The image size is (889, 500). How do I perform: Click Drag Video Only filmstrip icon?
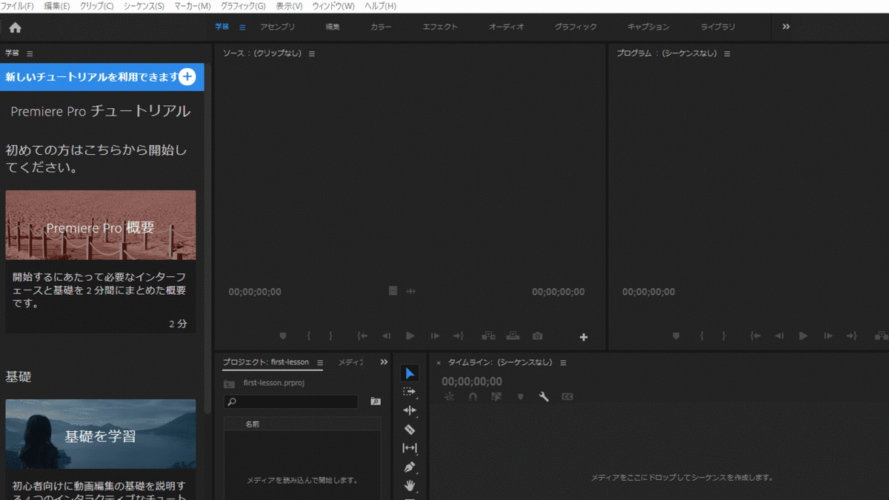coord(393,291)
